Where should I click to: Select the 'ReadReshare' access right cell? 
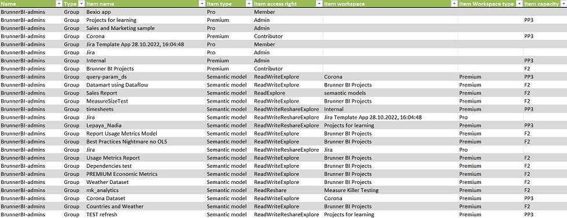[288, 190]
